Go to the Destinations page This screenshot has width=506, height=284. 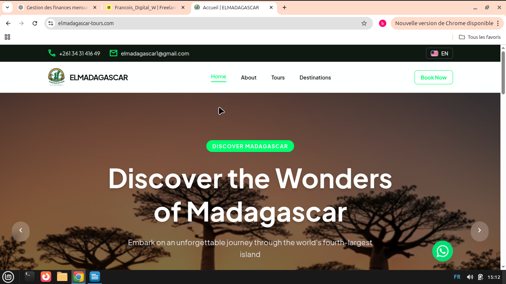[x=315, y=78]
